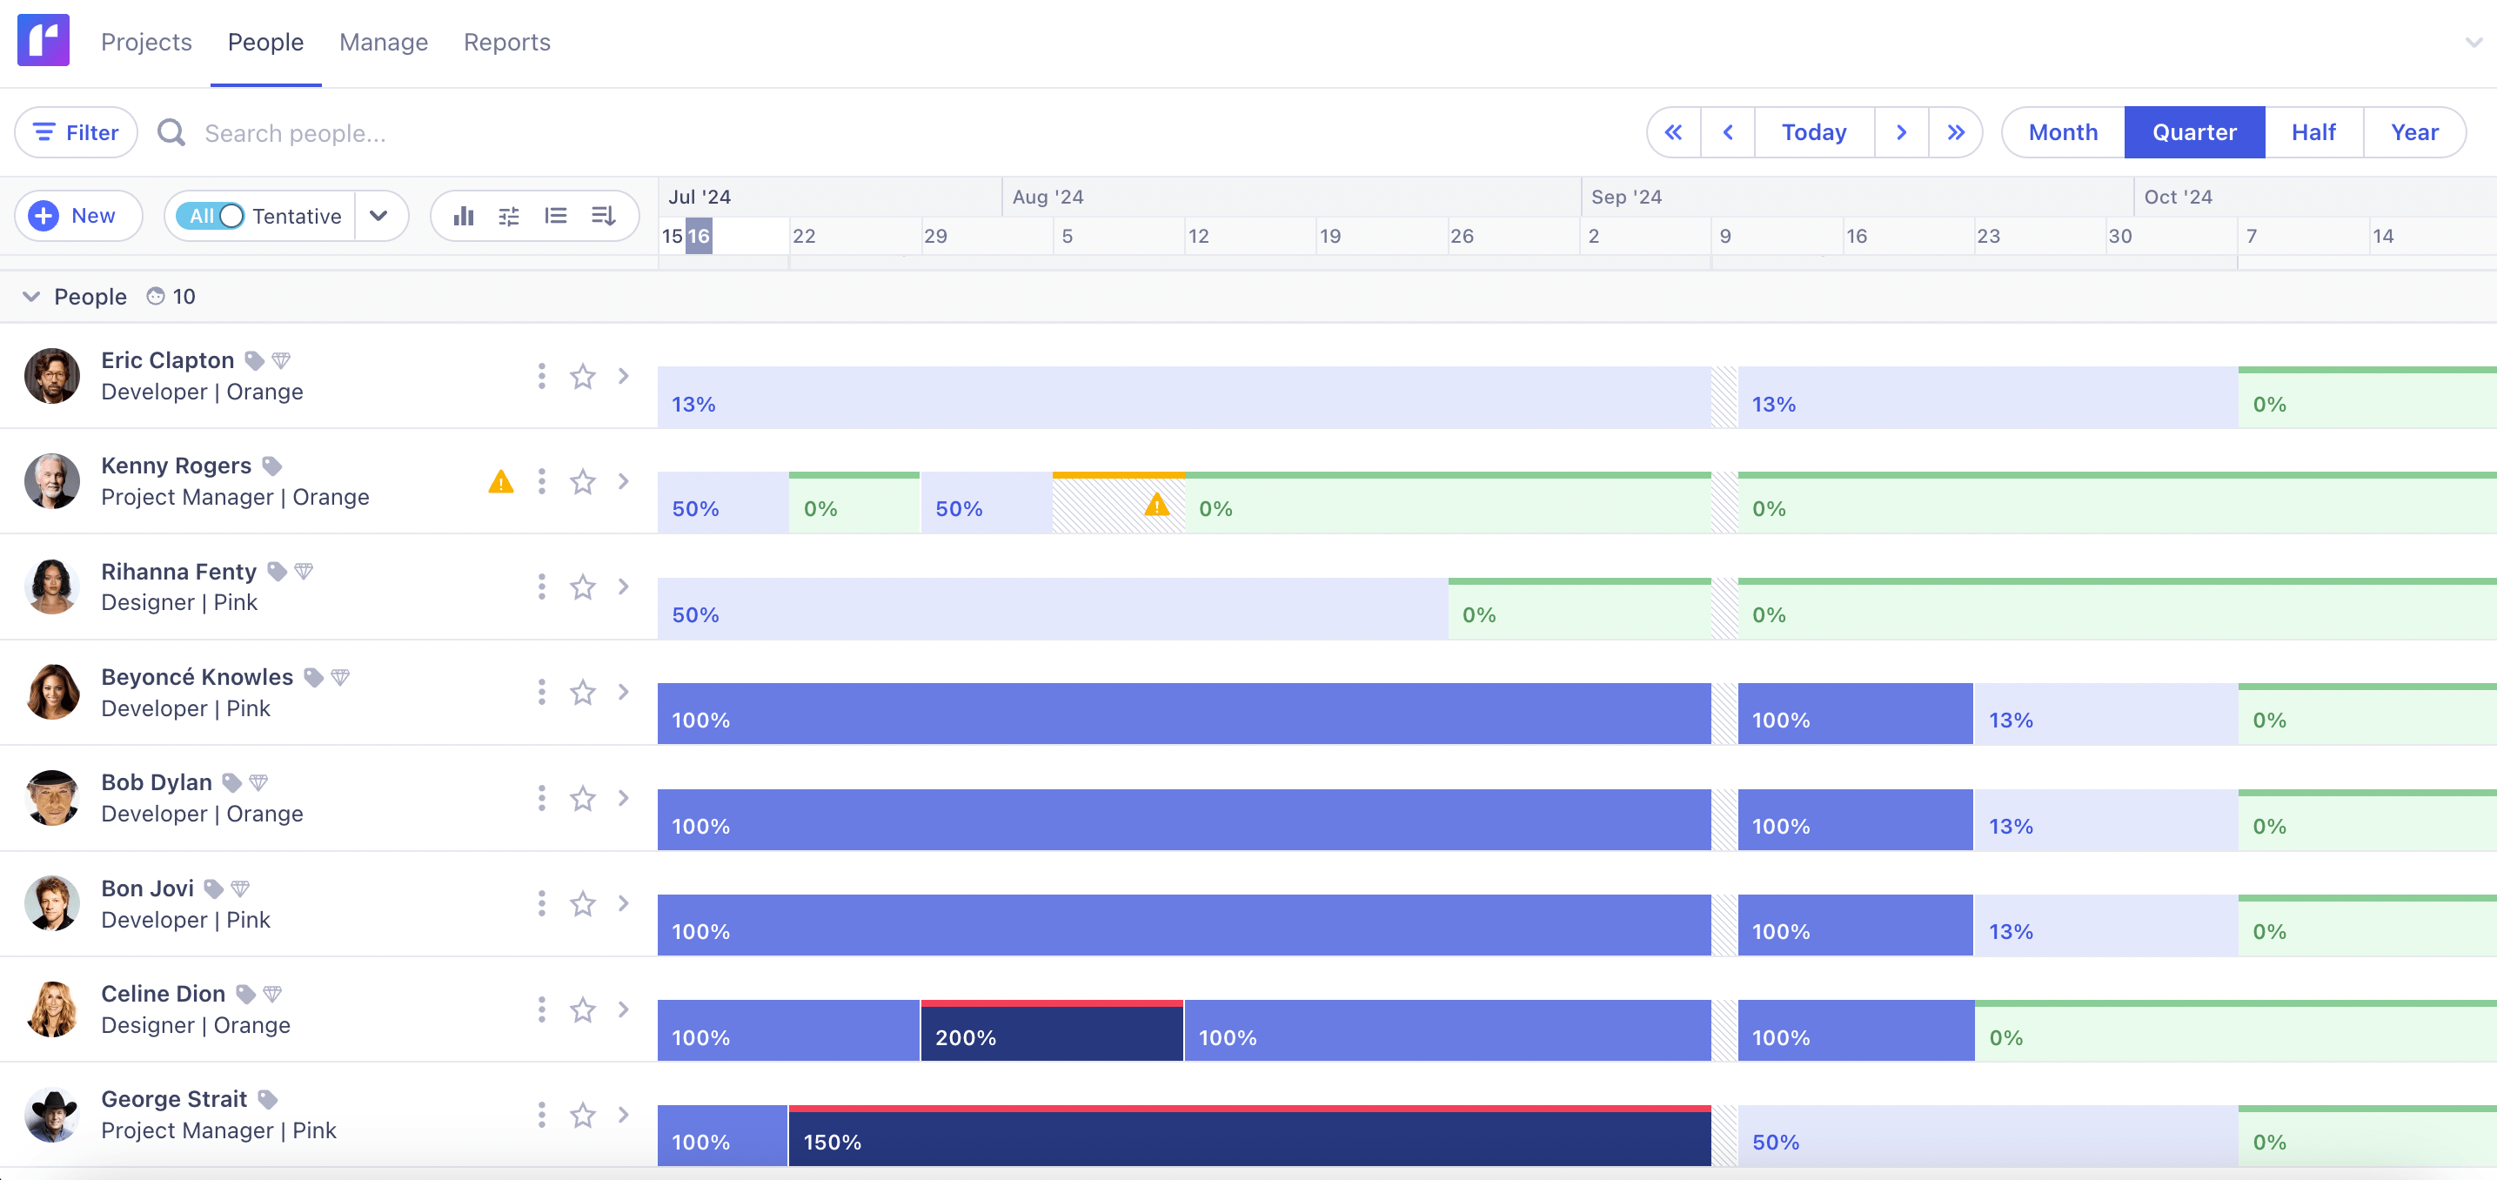Open Eric Clapton's three-dot options menu
2497x1180 pixels.
click(x=542, y=376)
